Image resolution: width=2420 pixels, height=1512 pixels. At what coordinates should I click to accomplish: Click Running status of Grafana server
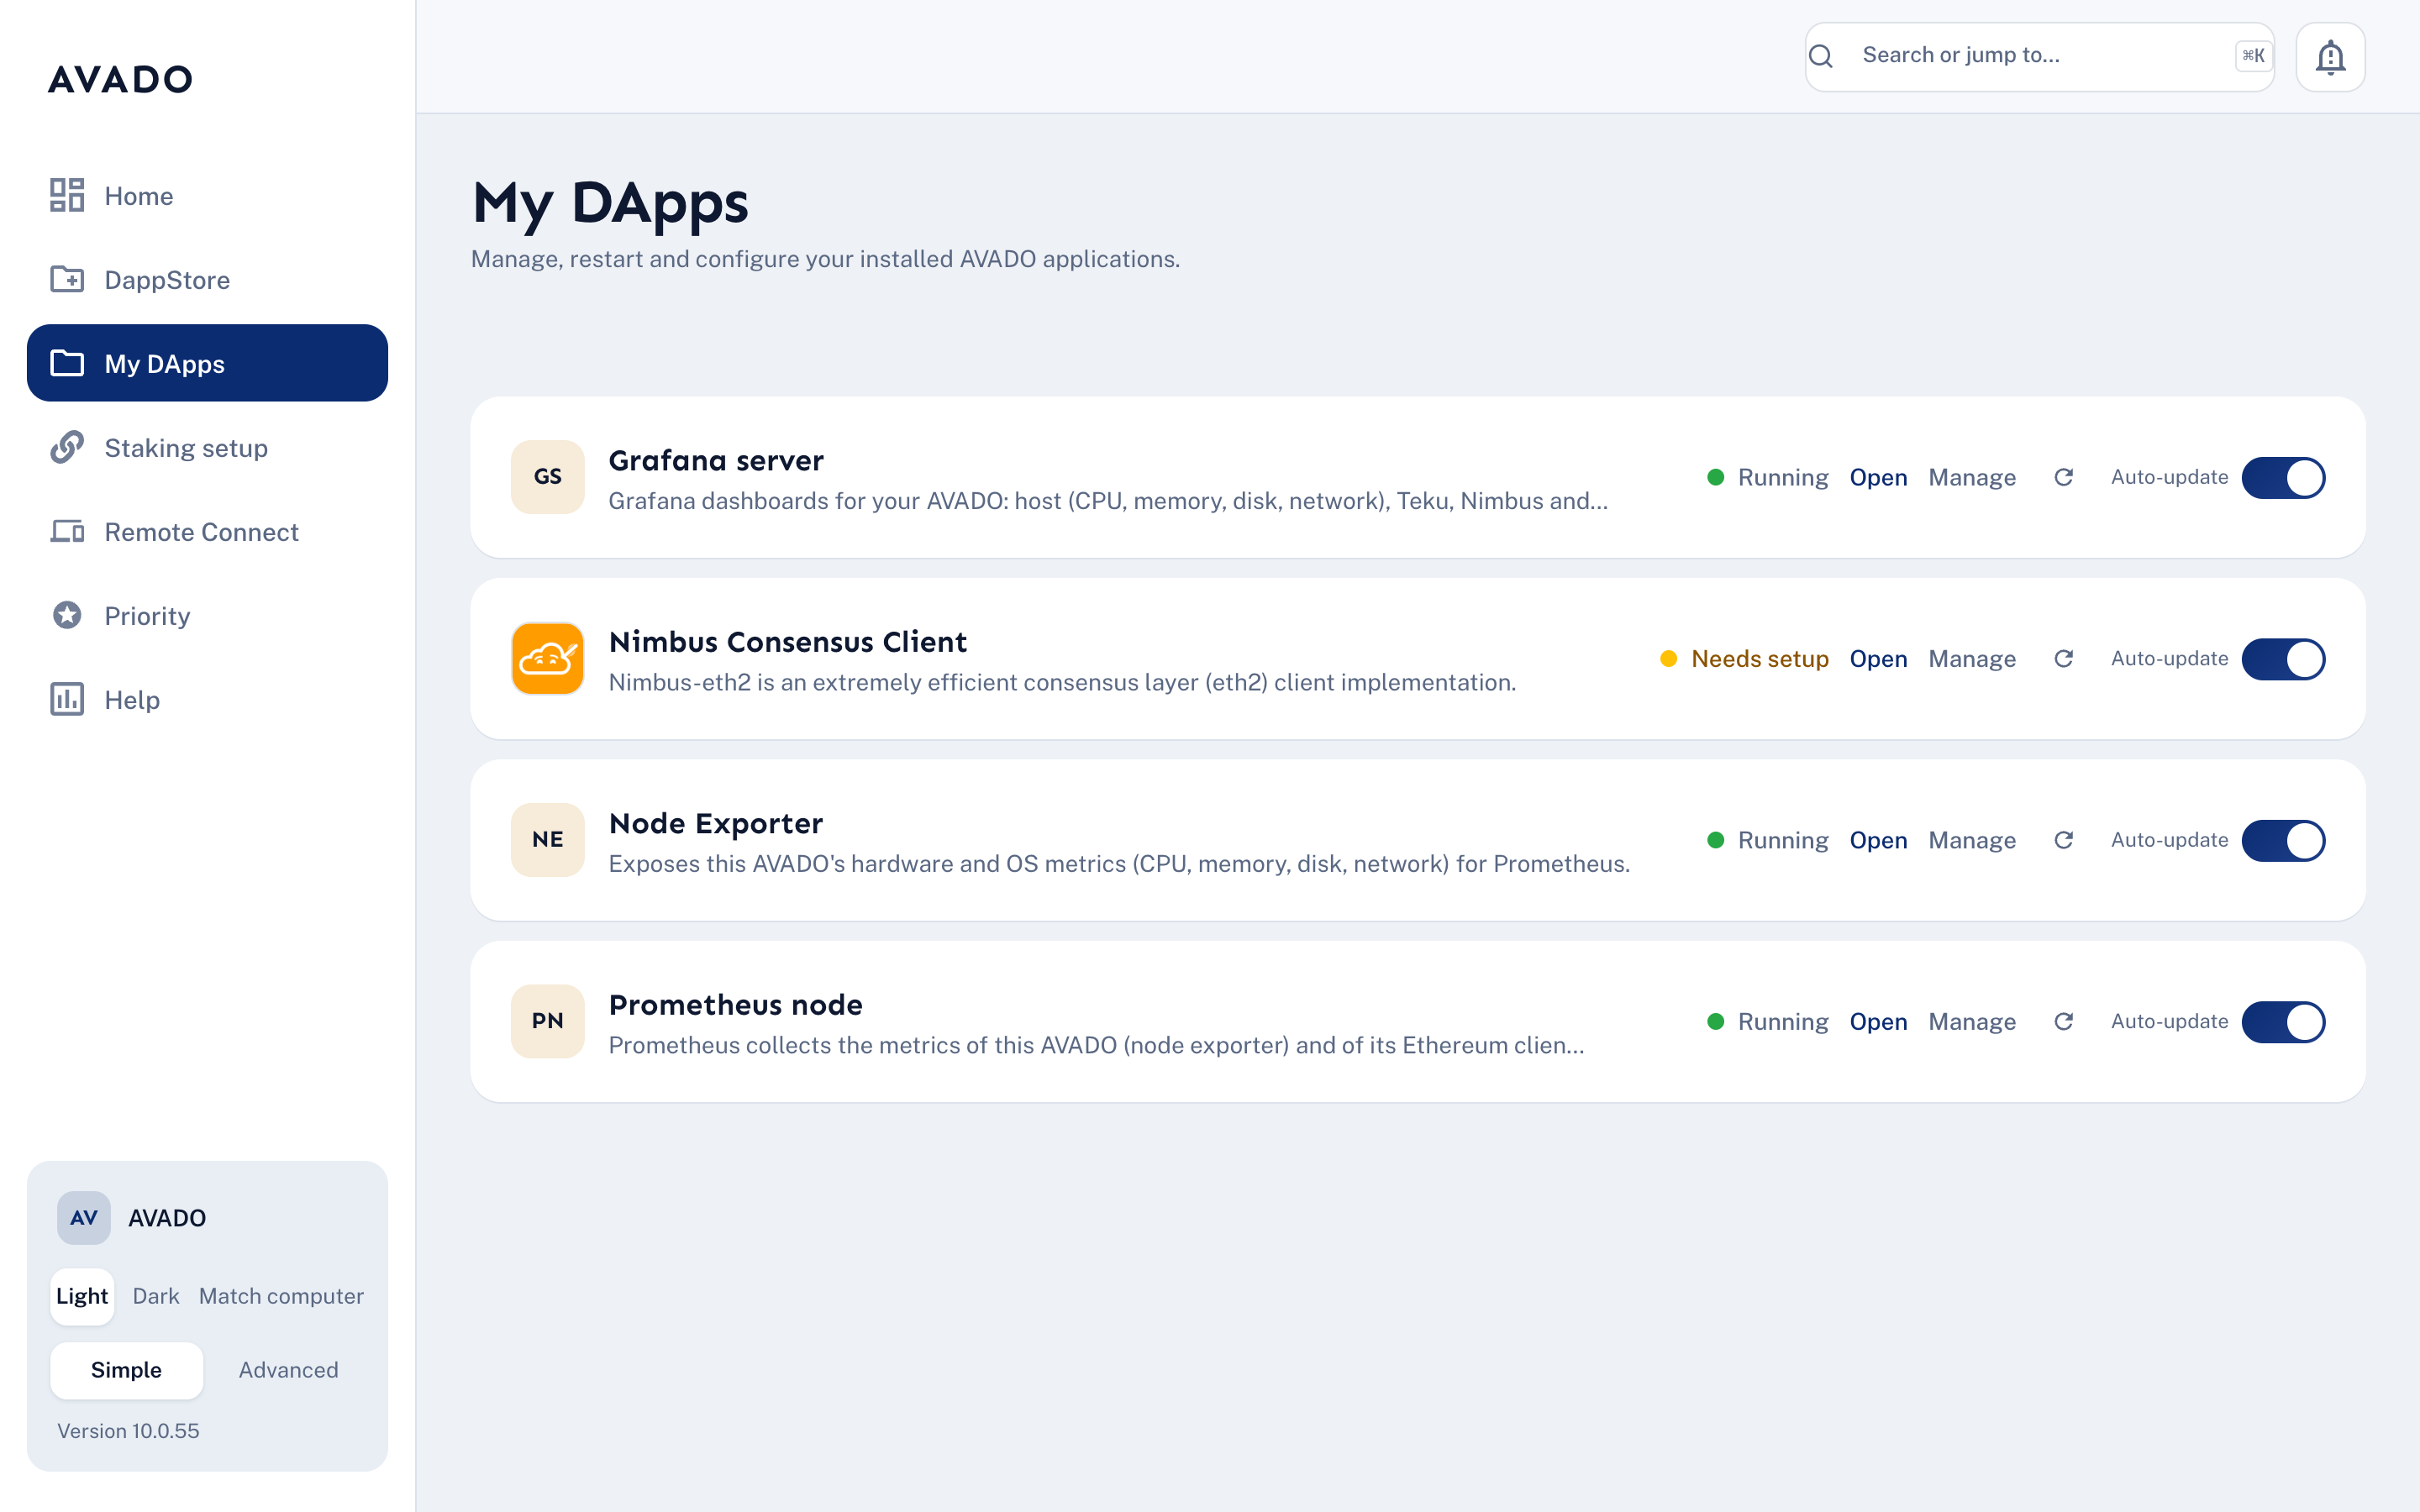pyautogui.click(x=1783, y=477)
